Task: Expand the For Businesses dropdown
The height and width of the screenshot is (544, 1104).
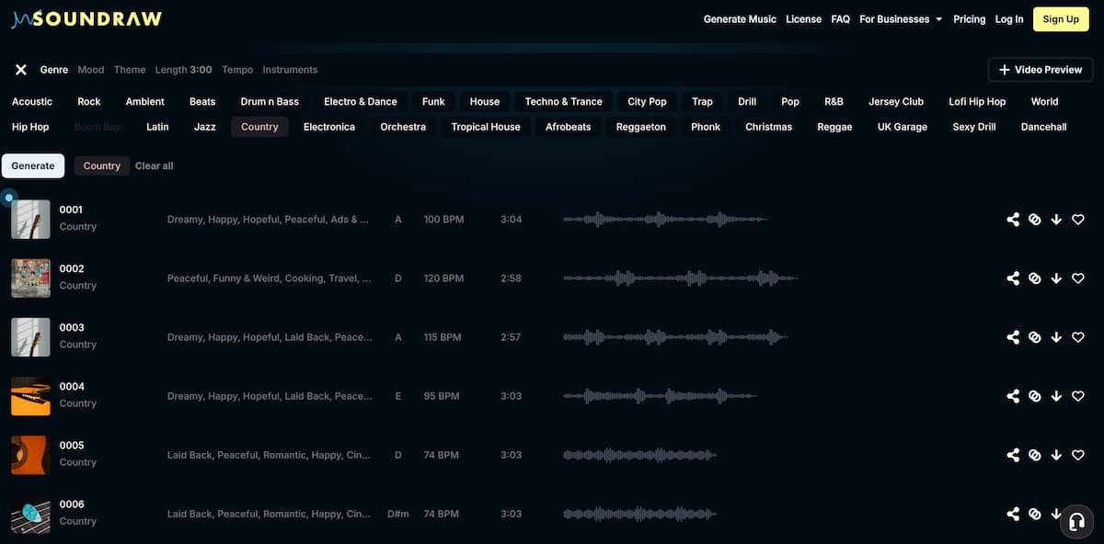Action: click(901, 19)
